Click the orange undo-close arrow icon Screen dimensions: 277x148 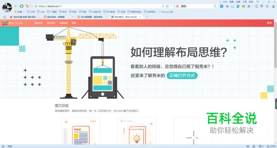[27, 6]
